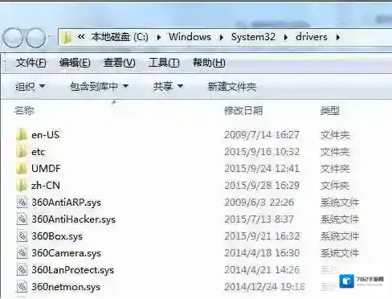Click the 360Box.sys file icon
Viewport: 392px width, 299px height.
click(x=22, y=236)
